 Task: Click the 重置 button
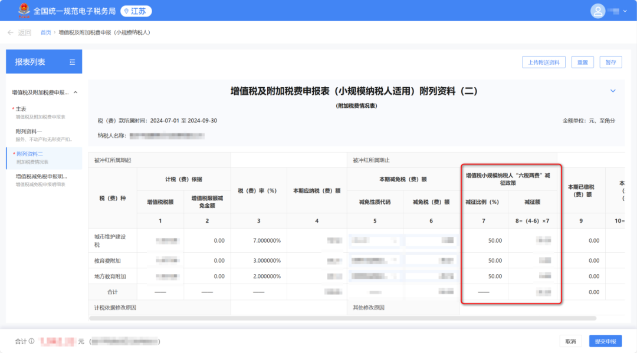pyautogui.click(x=582, y=61)
